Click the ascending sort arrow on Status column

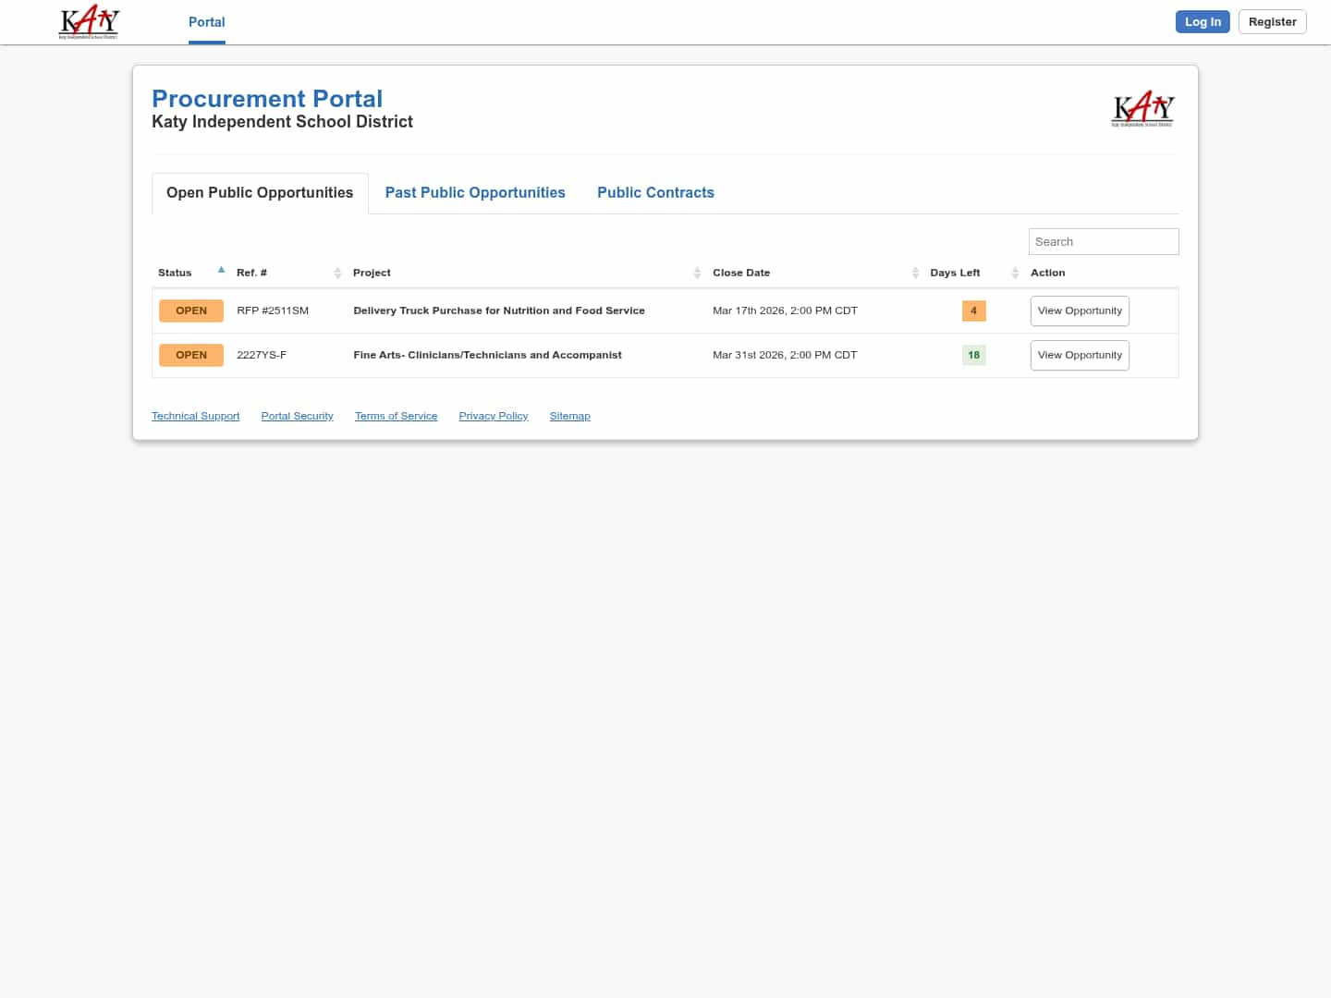221,269
